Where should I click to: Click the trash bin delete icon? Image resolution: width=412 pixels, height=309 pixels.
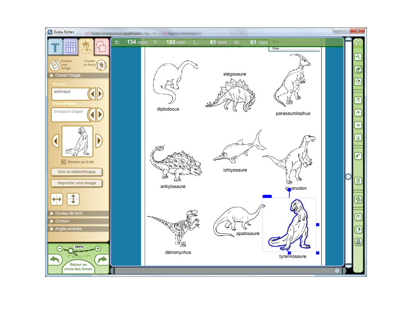point(358,181)
